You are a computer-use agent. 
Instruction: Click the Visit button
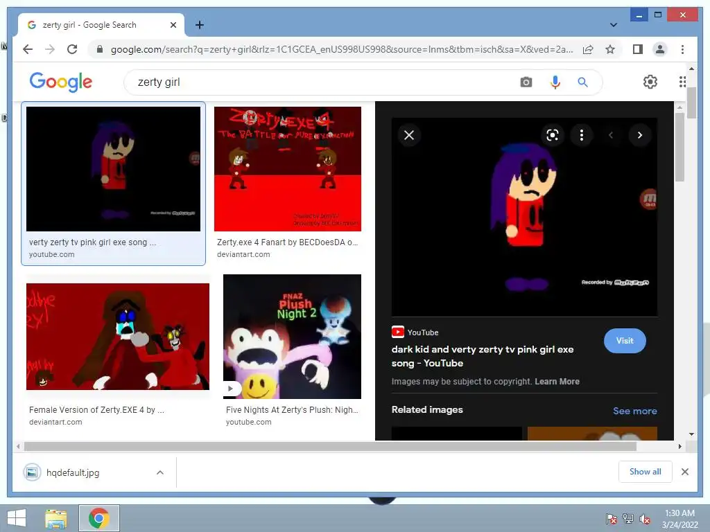point(625,341)
